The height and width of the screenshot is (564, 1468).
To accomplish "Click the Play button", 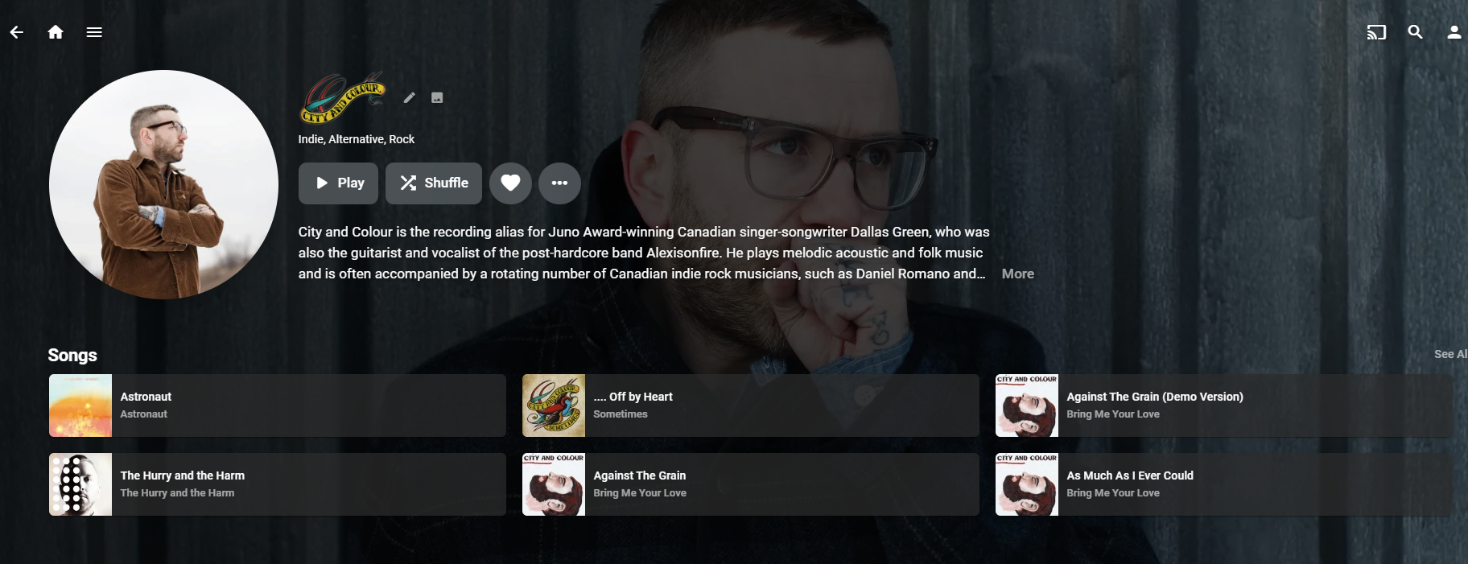I will (338, 183).
